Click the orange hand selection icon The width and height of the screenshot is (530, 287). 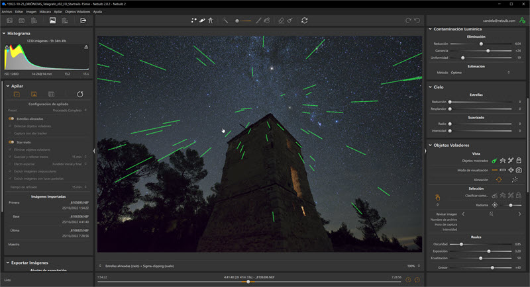point(437,197)
